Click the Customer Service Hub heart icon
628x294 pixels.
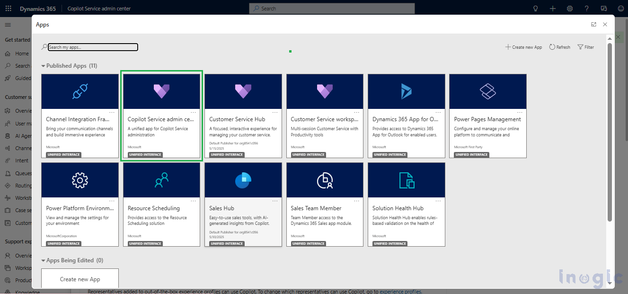pyautogui.click(x=243, y=91)
